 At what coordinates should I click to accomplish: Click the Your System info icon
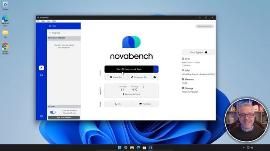pos(206,52)
